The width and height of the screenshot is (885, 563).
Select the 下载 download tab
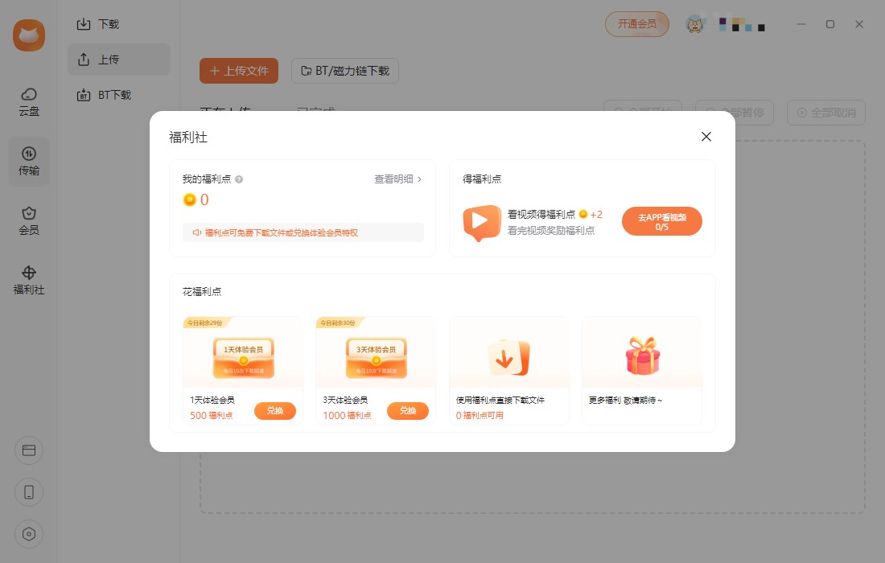pos(118,24)
